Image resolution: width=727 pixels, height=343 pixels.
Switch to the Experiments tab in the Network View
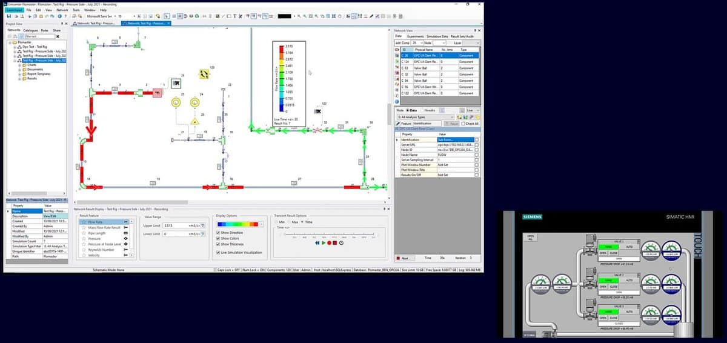[416, 36]
